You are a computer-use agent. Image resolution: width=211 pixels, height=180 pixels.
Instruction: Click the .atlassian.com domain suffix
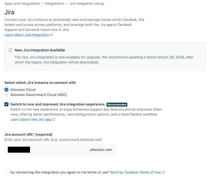[x=101, y=150]
